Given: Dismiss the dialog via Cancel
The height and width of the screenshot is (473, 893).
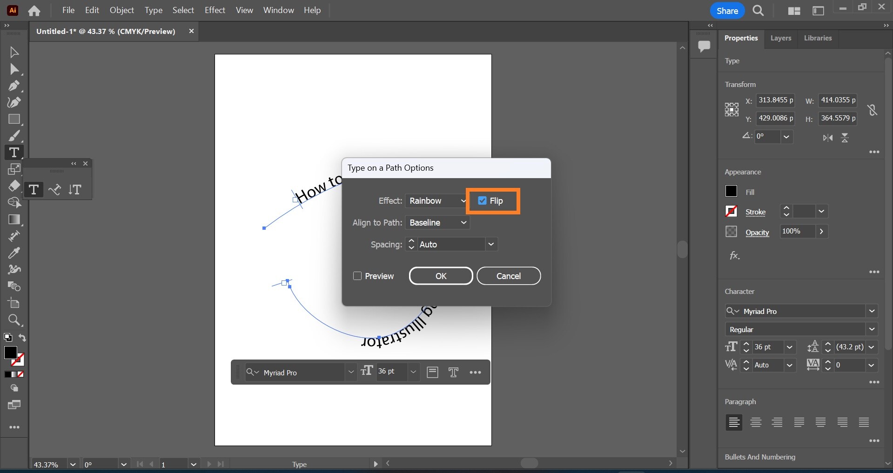Looking at the screenshot, I should (x=508, y=276).
